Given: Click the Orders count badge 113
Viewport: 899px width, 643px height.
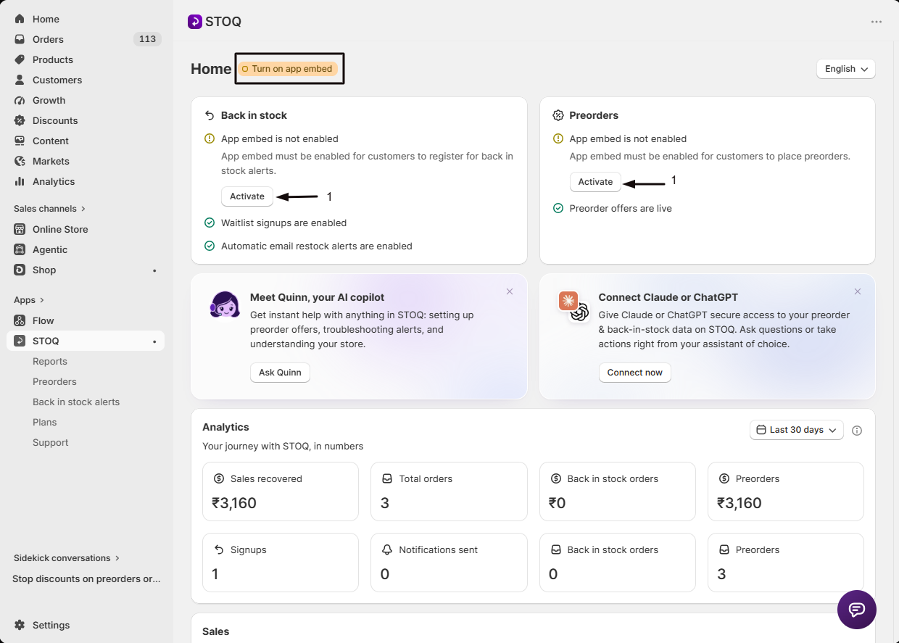Looking at the screenshot, I should [147, 39].
